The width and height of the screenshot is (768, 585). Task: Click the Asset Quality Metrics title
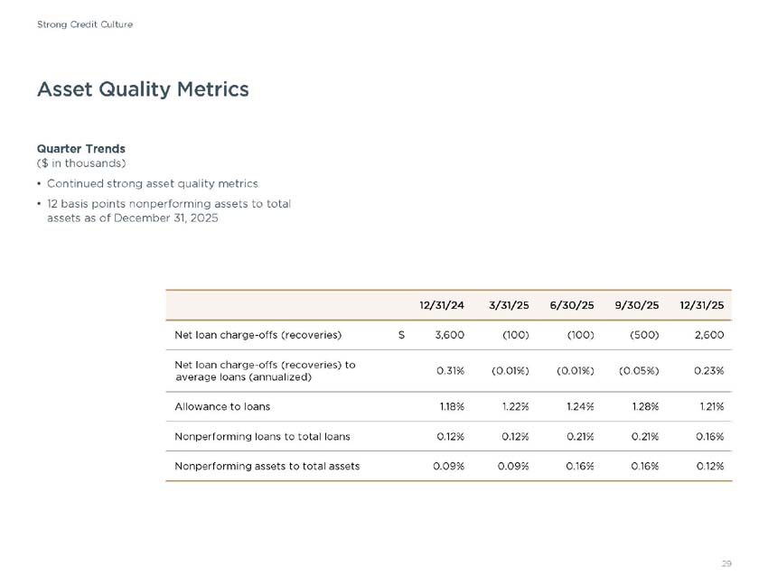[x=142, y=89]
